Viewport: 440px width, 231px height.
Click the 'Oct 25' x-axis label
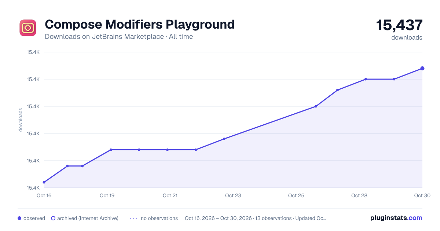pos(296,195)
